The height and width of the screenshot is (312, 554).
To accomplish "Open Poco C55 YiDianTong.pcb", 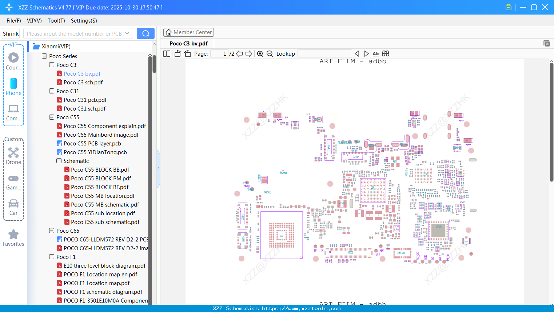I will 95,152.
